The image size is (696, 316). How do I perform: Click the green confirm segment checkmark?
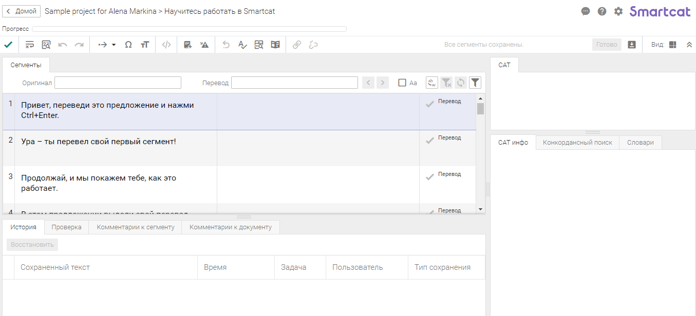click(8, 45)
